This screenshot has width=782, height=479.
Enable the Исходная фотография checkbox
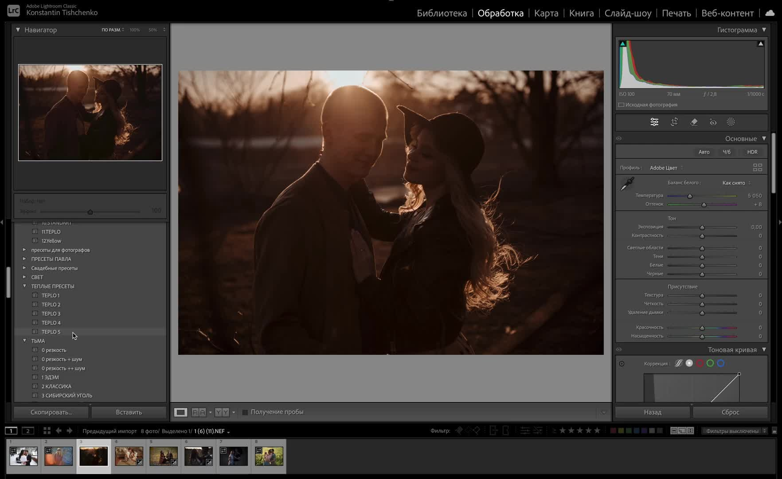point(622,105)
